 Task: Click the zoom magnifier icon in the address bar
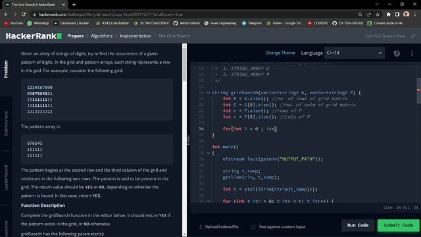[x=360, y=14]
